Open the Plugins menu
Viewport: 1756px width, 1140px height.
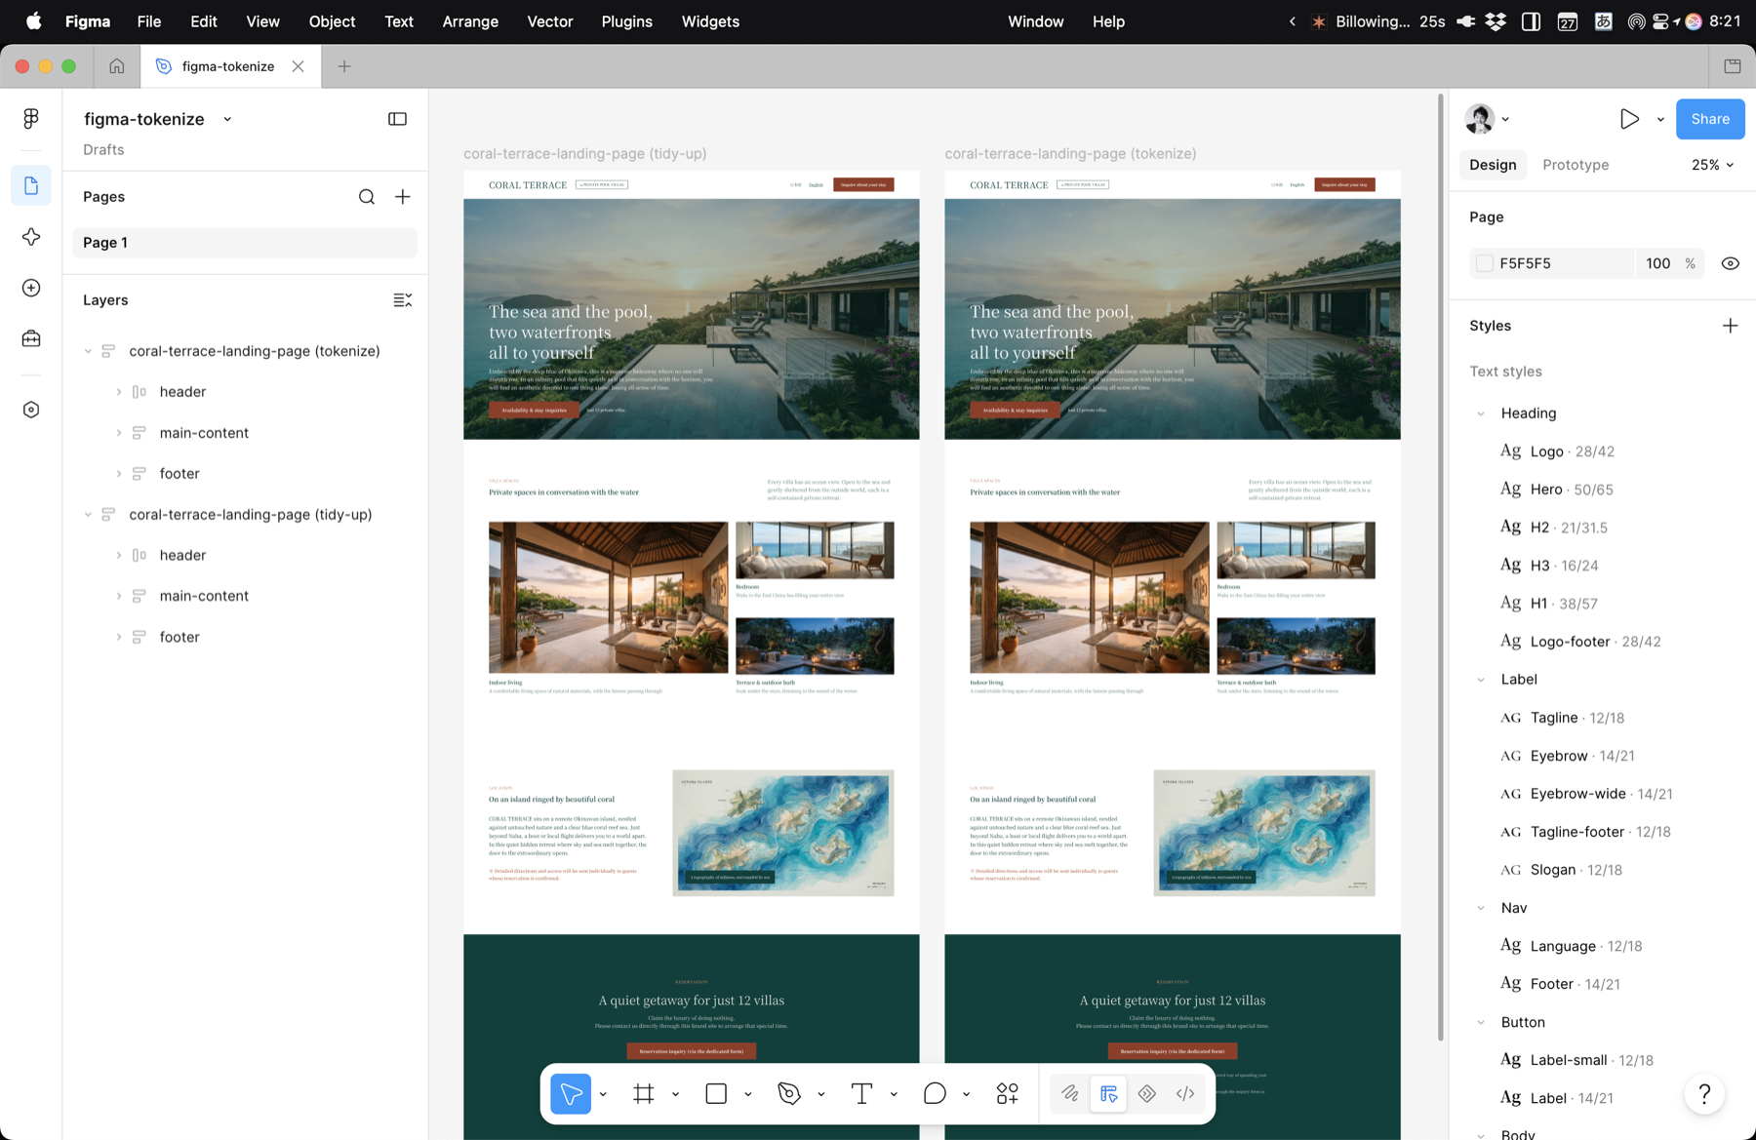626,21
